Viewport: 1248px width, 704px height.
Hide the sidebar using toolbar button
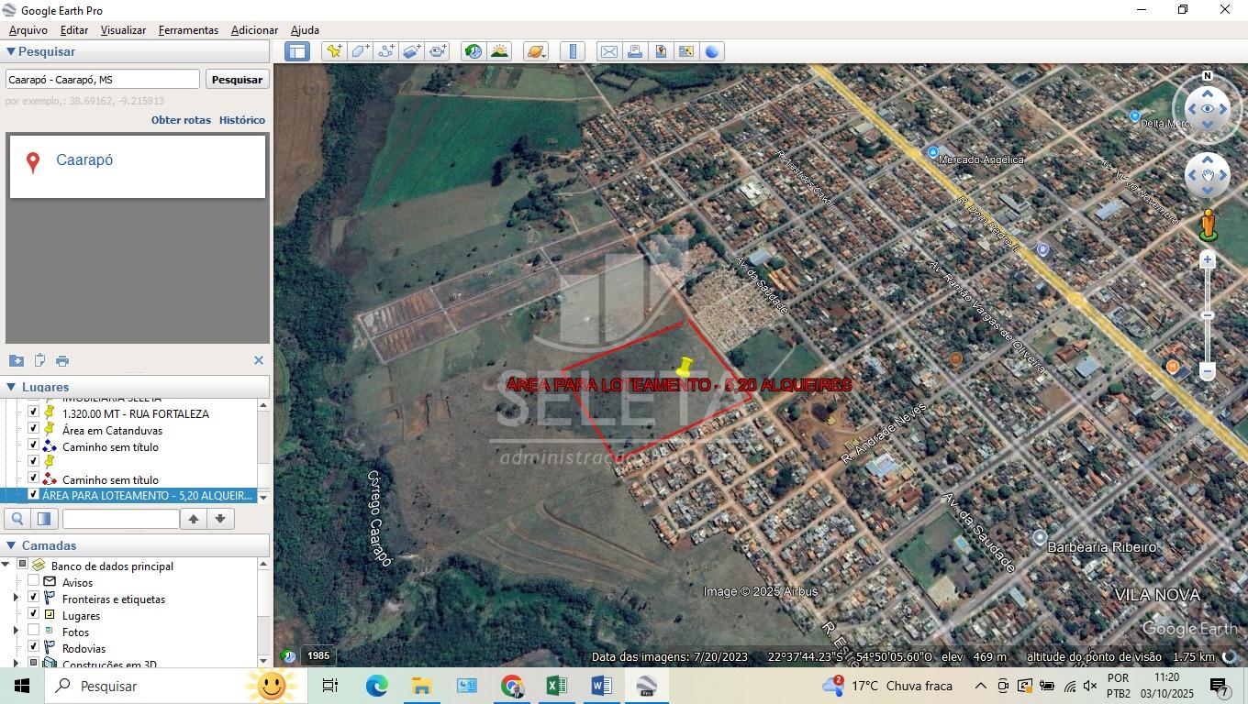pyautogui.click(x=297, y=51)
